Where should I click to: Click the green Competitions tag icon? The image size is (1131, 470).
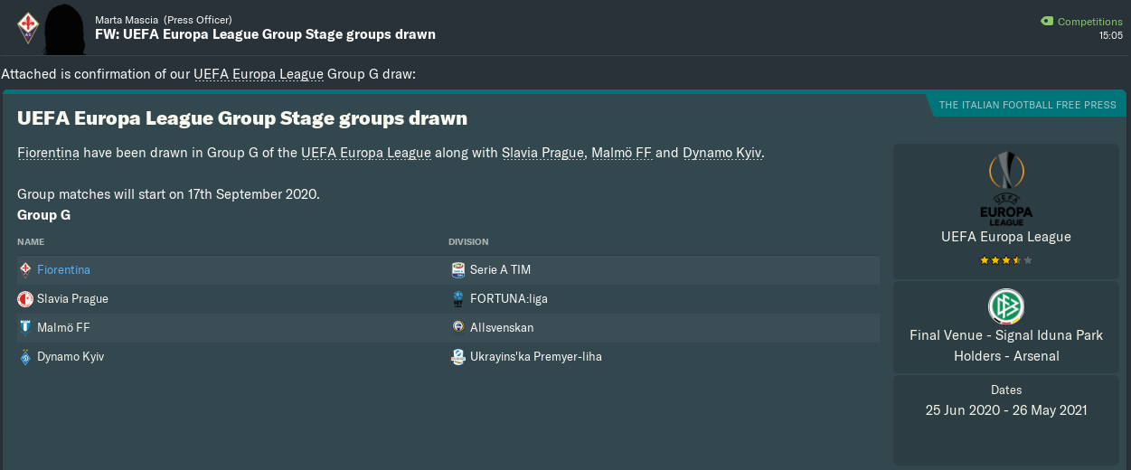click(1047, 22)
